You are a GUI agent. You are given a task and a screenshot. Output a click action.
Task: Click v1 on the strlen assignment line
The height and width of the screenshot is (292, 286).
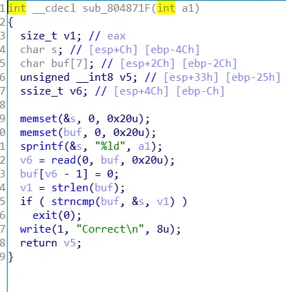(x=26, y=188)
